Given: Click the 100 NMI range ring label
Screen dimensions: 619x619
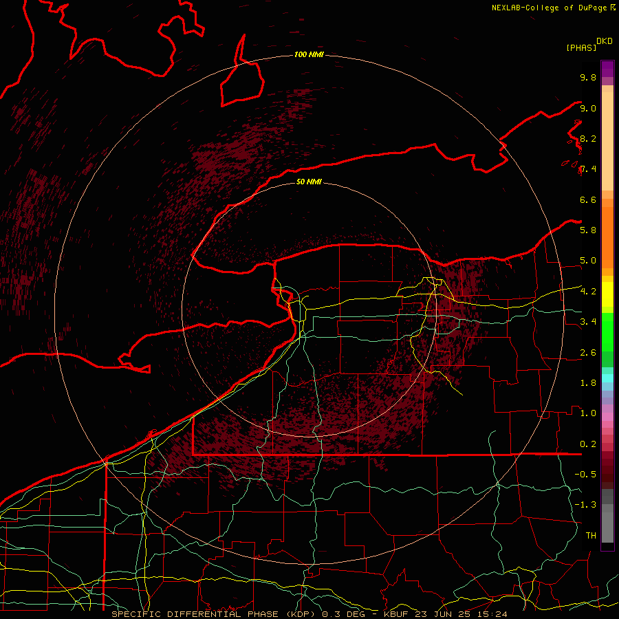Looking at the screenshot, I should click(309, 54).
